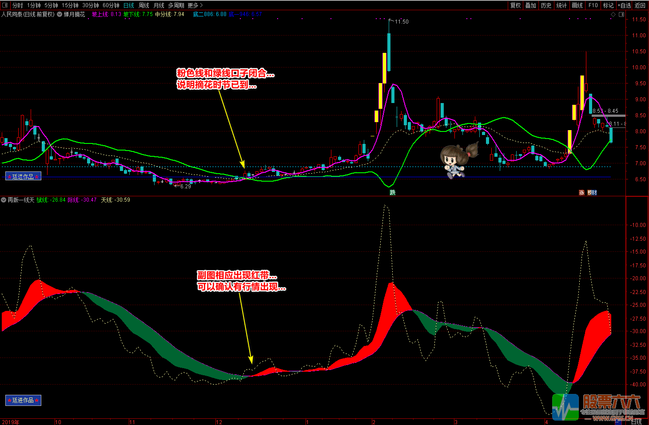Open the 画线 drawing tools

[x=577, y=5]
